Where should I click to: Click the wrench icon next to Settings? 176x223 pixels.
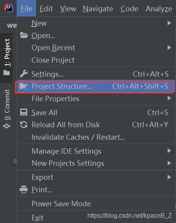pos(24,74)
